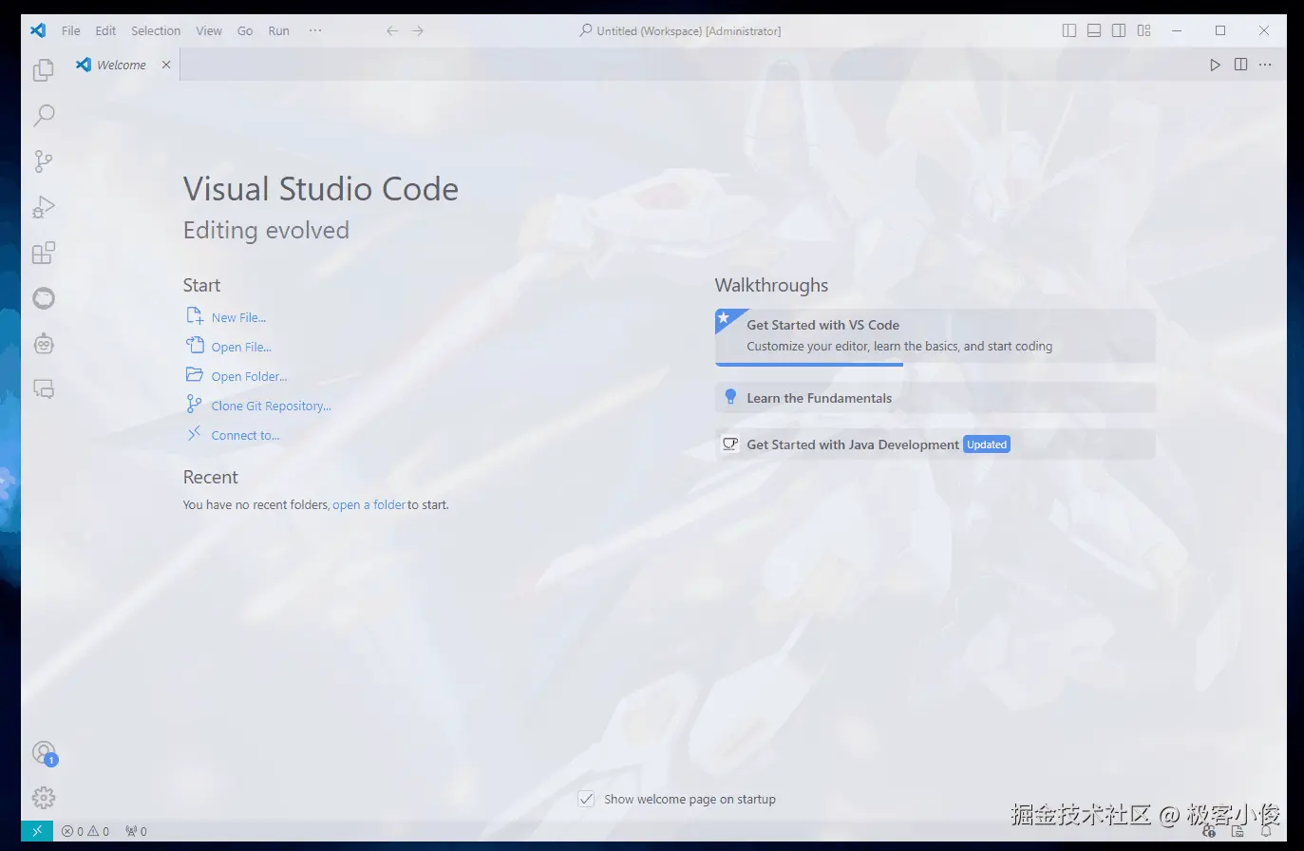Toggle the secondary side bar layout
Viewport: 1304px width, 851px height.
[1119, 30]
